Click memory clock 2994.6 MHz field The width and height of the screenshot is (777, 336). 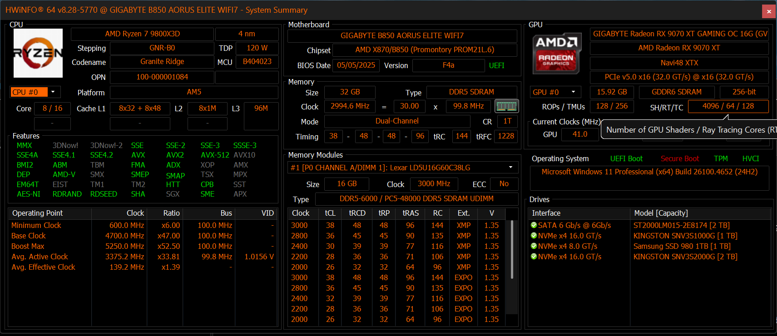[x=350, y=106]
